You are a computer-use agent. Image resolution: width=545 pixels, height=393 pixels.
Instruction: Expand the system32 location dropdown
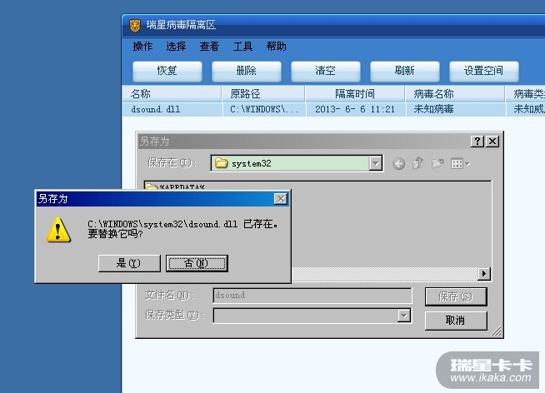click(375, 163)
